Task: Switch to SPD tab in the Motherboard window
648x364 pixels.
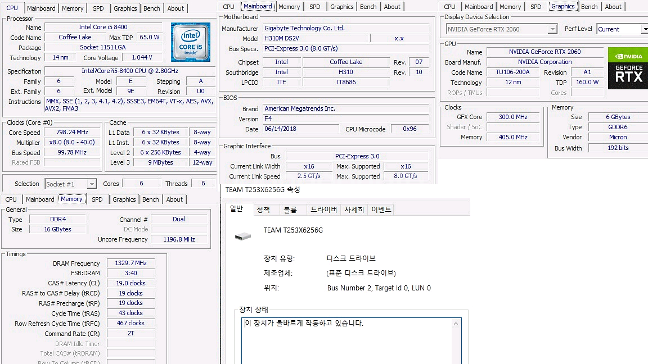Action: [315, 7]
